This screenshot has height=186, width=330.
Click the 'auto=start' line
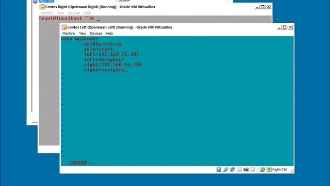coord(98,49)
